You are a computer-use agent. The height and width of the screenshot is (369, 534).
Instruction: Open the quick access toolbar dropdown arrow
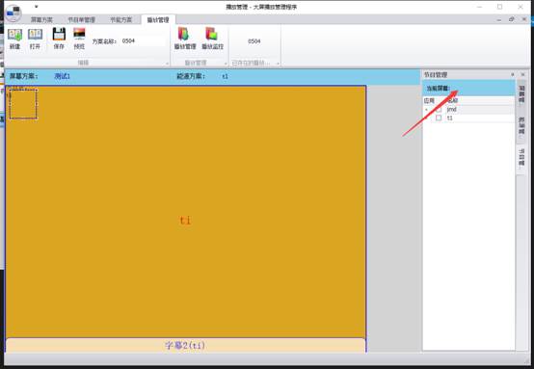(x=37, y=7)
